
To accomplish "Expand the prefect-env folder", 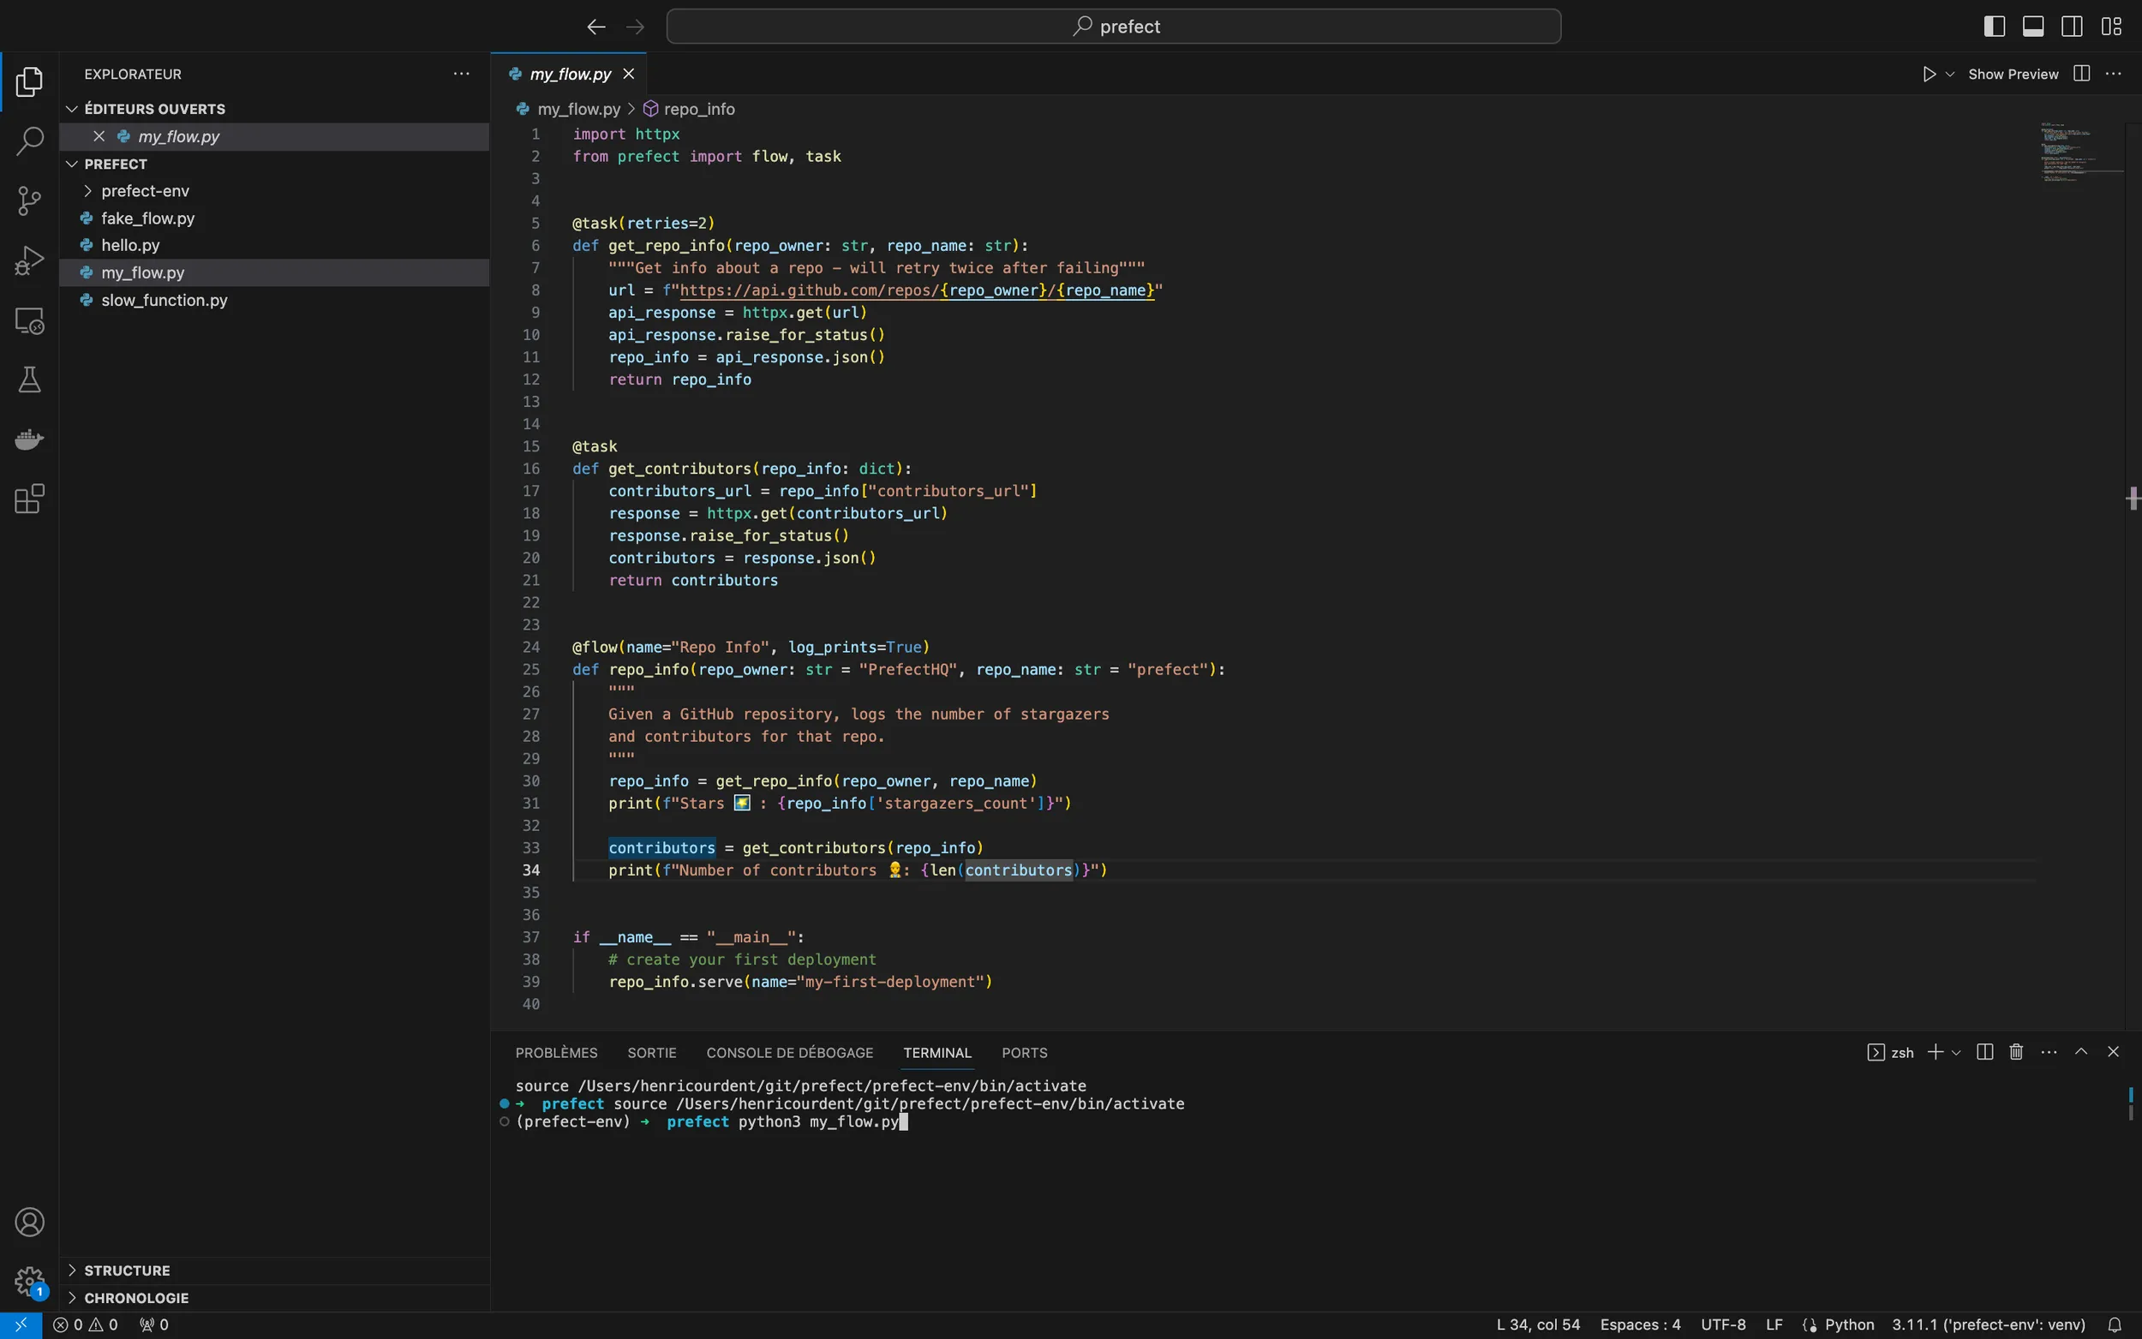I will click(x=145, y=191).
